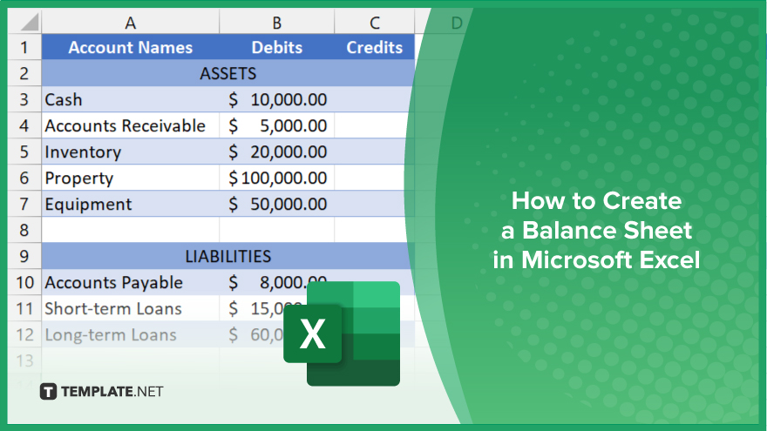Select row 3 header
767x431 pixels.
(x=24, y=99)
